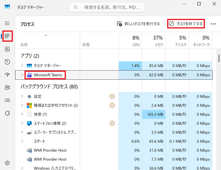Click the スプーラー サブシステム printer icon
The image size is (221, 170).
tap(29, 132)
